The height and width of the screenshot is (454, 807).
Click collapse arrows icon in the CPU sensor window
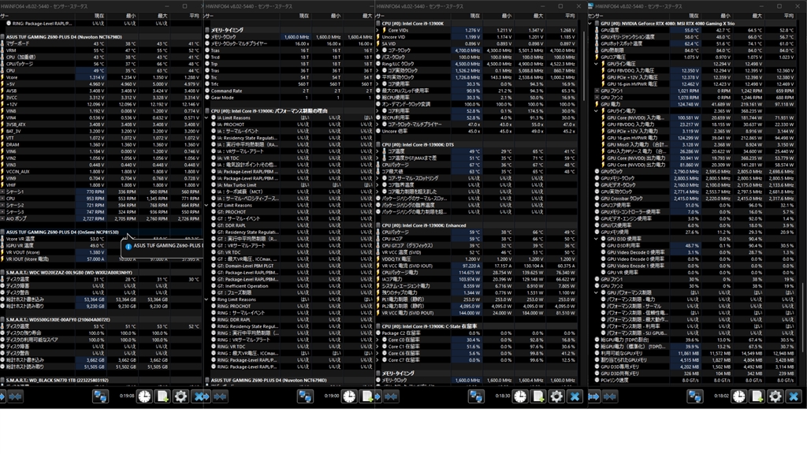tap(391, 396)
